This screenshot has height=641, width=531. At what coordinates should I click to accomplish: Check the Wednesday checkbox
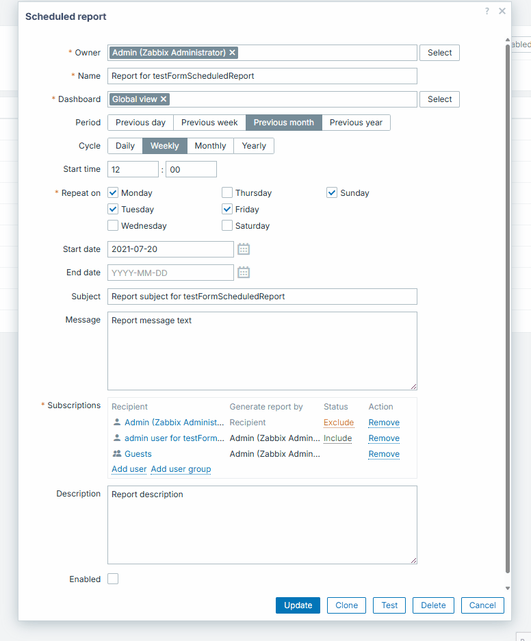113,226
